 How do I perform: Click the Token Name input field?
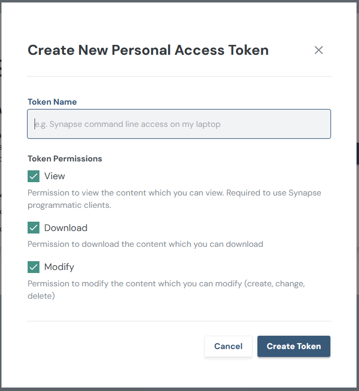179,124
